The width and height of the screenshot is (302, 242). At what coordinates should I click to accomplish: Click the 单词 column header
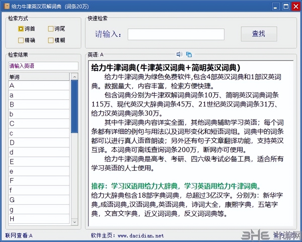pos(39,77)
